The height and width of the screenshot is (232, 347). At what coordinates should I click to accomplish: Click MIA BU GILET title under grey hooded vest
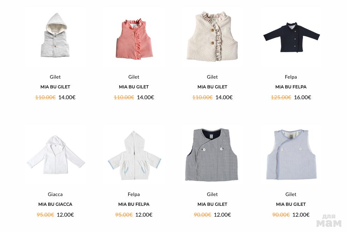click(x=55, y=87)
